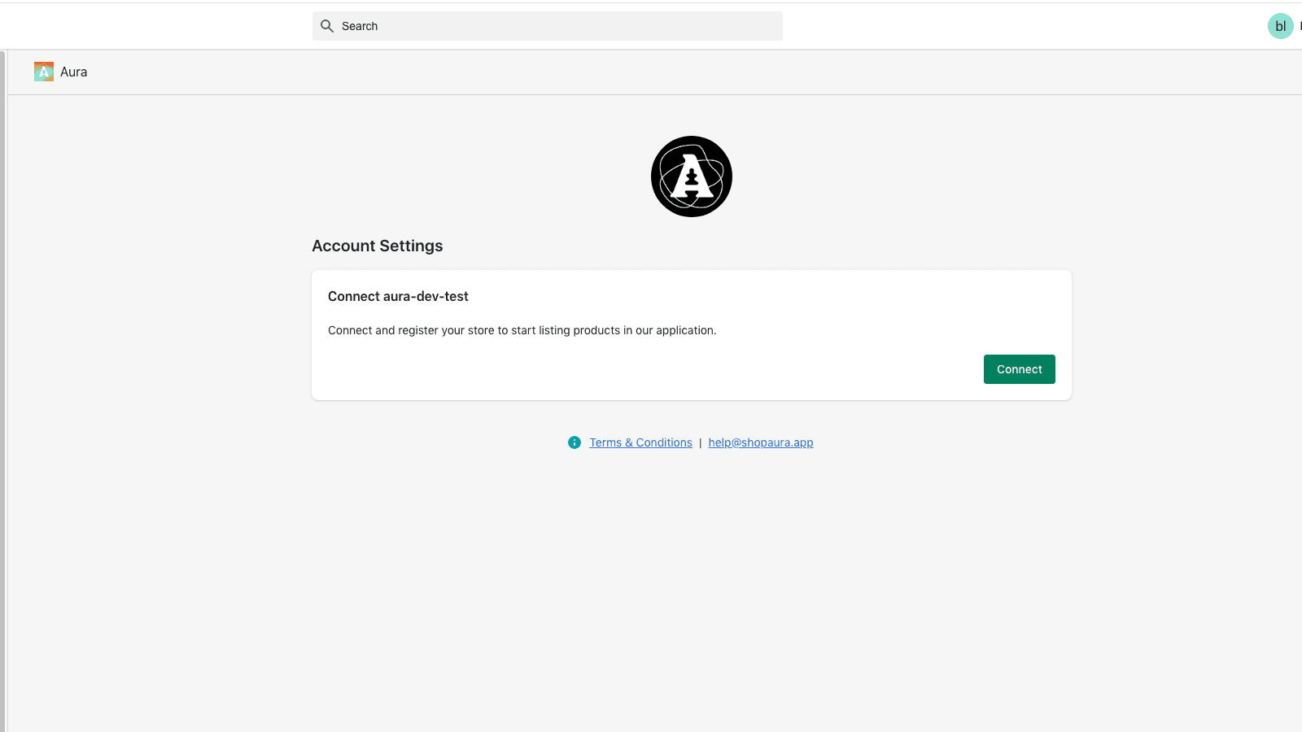The width and height of the screenshot is (1302, 732).
Task: Click the Aura app title text
Action: [73, 72]
